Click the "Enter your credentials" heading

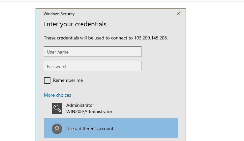(75, 24)
